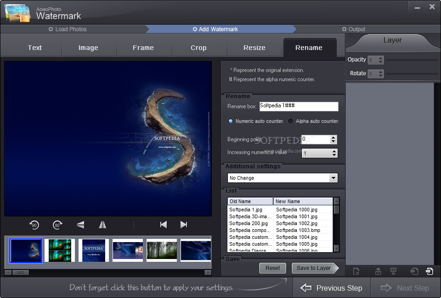Click inside the Rename box field
This screenshot has height=298, width=441.
(299, 106)
